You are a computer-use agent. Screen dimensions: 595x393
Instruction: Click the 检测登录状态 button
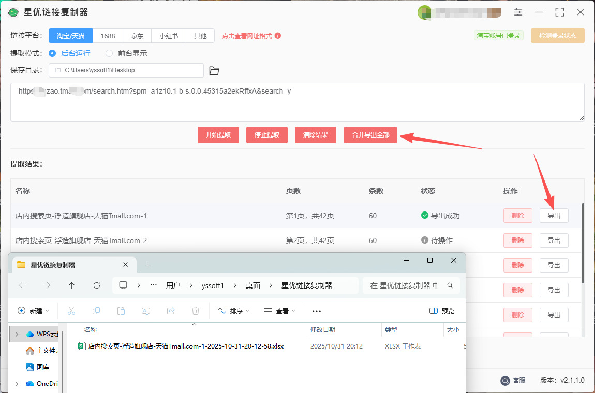tap(557, 36)
